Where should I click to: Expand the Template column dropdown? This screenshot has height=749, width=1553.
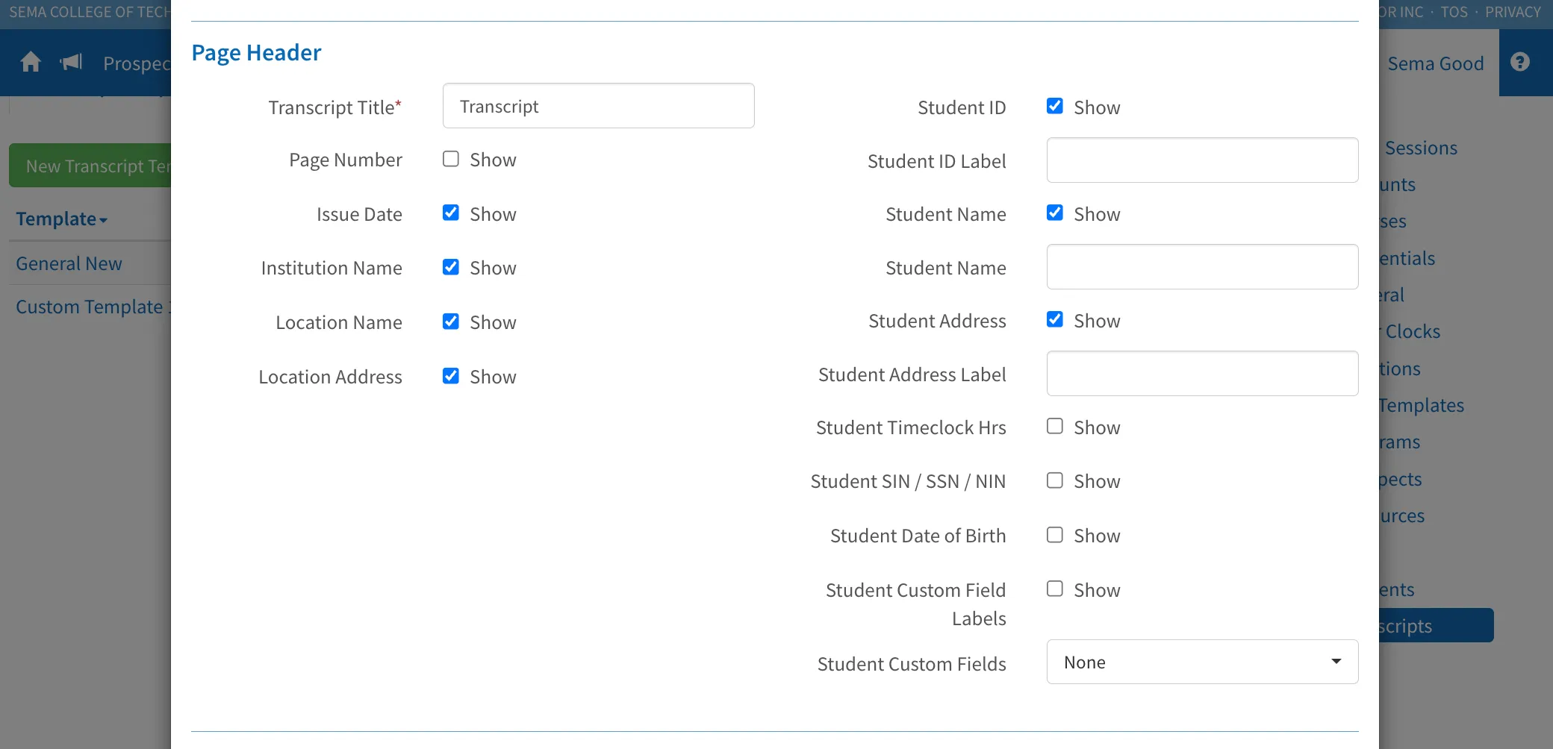[x=62, y=219]
